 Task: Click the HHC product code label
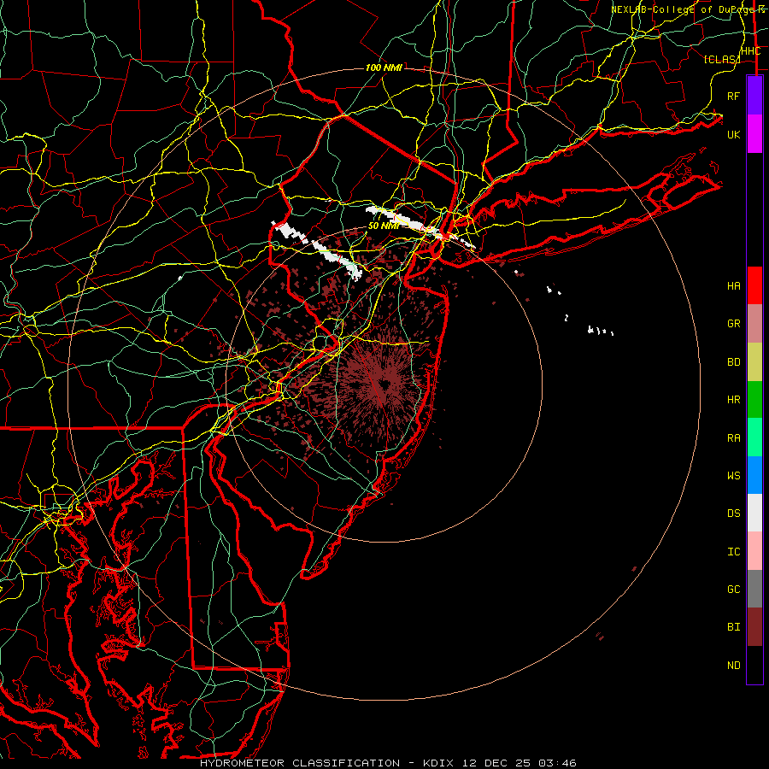(x=750, y=51)
